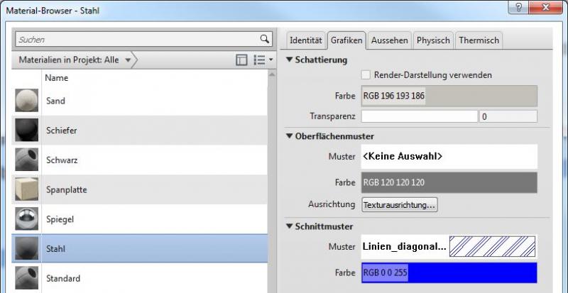Click the search magnifier icon

pyautogui.click(x=264, y=40)
